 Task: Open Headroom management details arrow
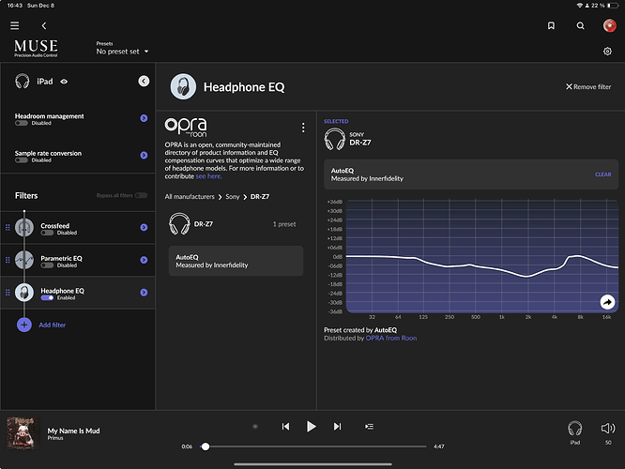144,118
